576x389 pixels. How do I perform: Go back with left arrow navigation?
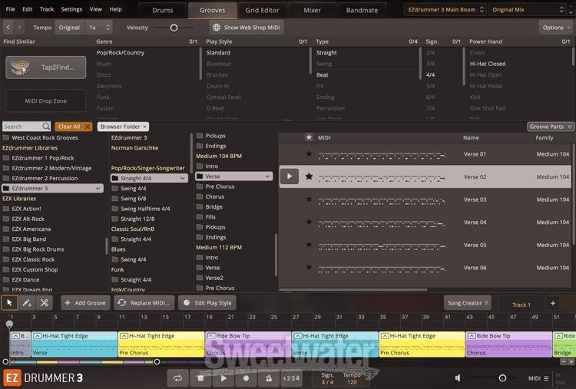[8, 27]
